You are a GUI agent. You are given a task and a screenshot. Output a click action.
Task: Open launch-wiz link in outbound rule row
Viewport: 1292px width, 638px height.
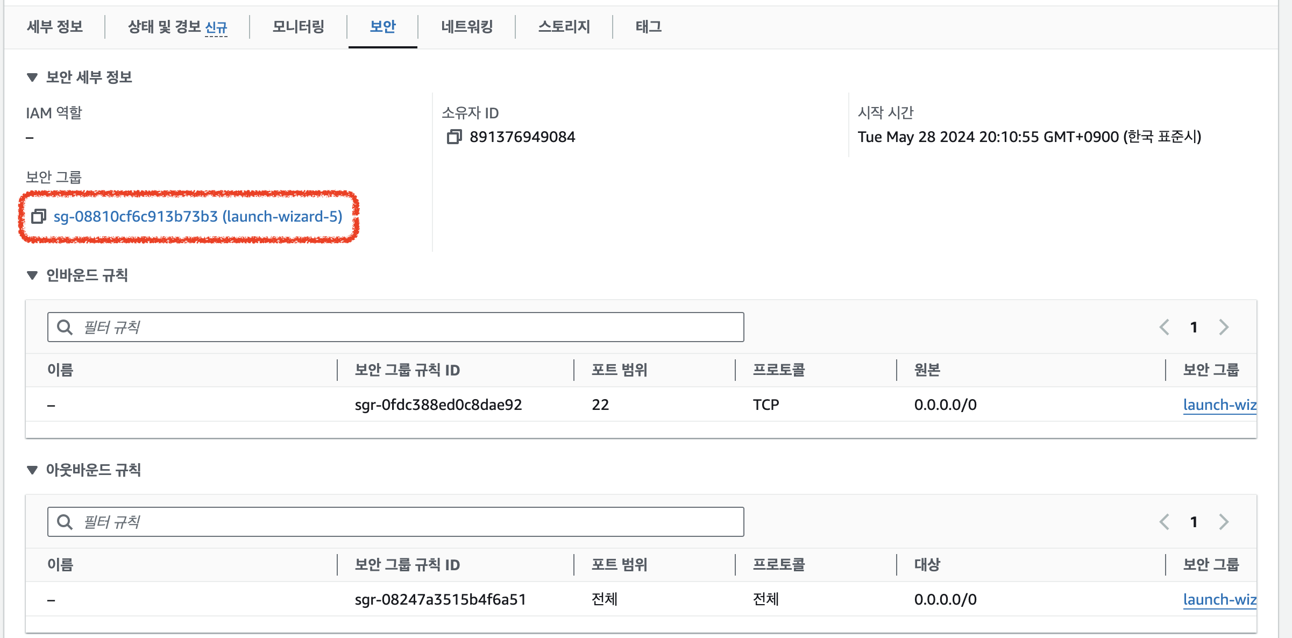(x=1219, y=599)
